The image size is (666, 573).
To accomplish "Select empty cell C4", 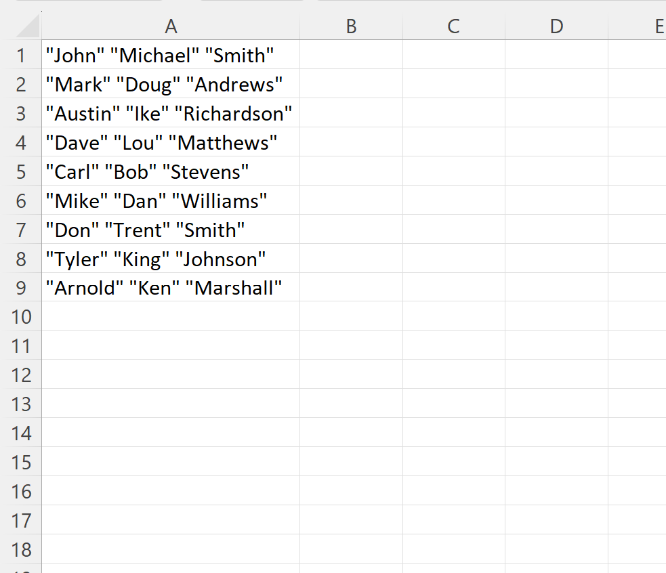I will click(454, 142).
